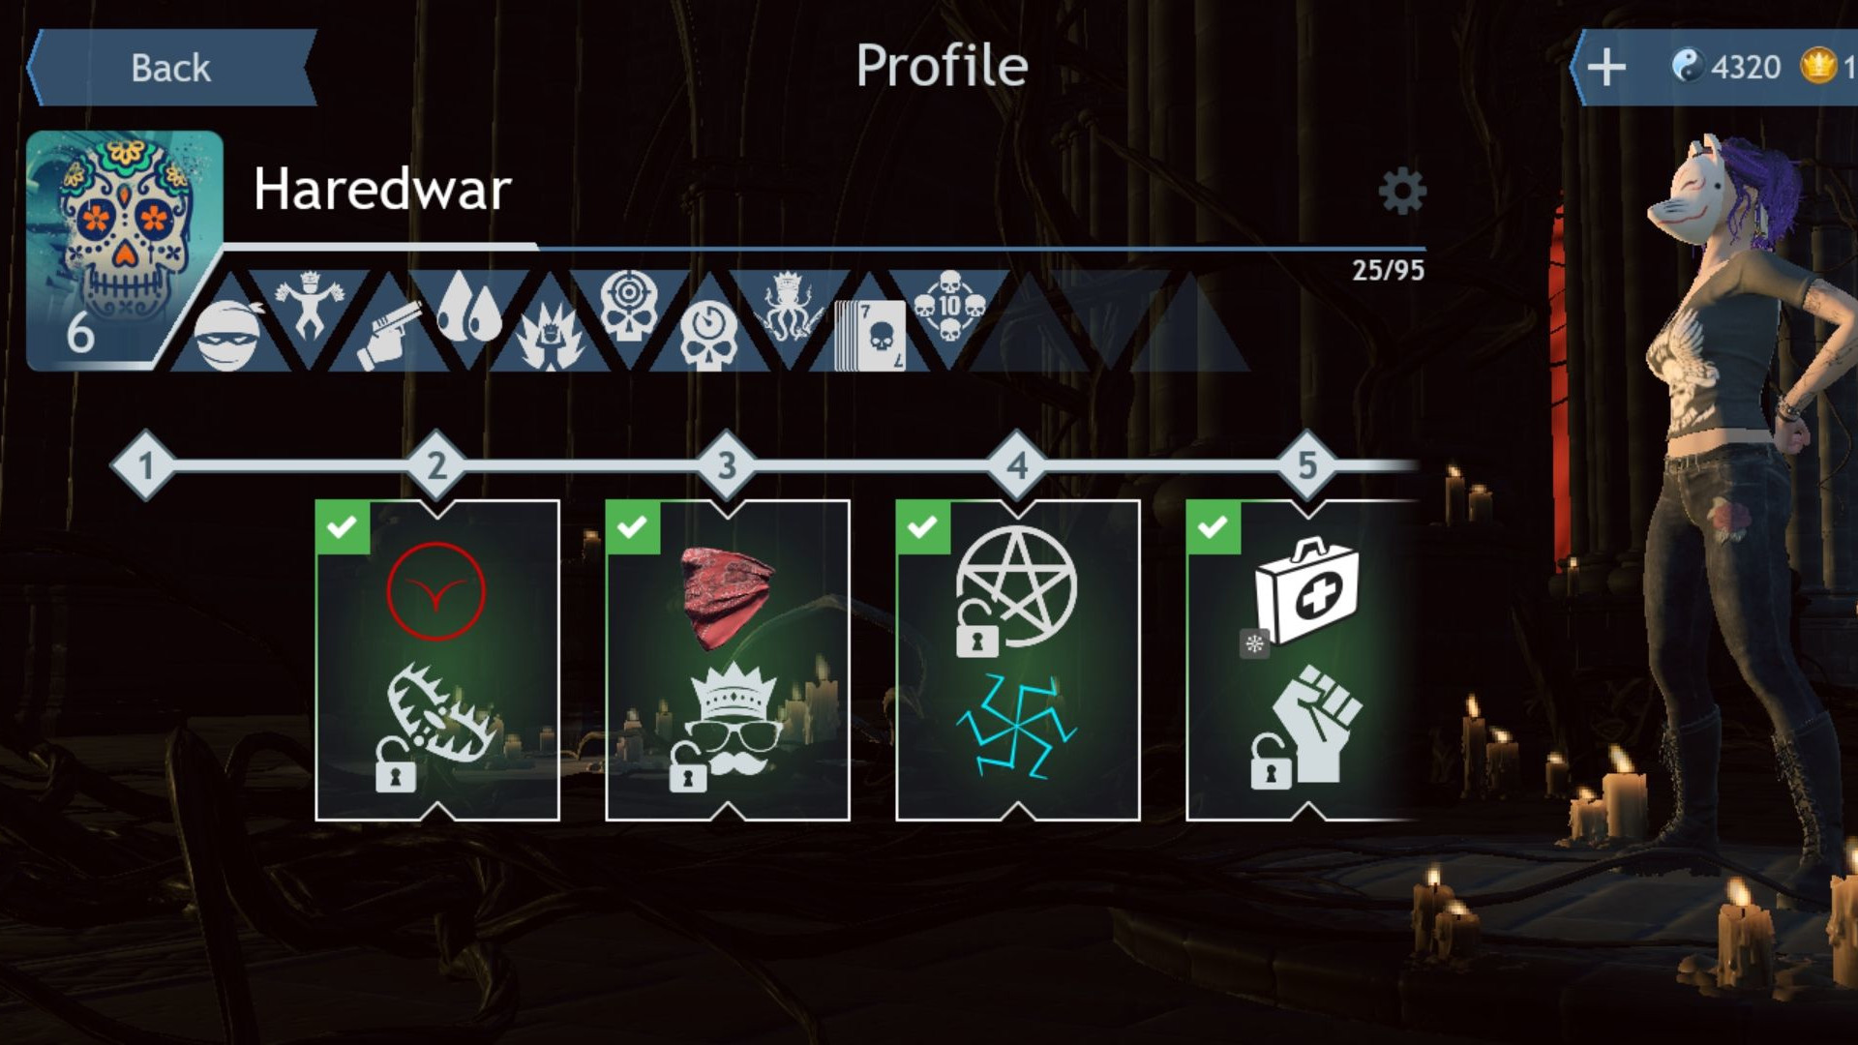This screenshot has width=1858, height=1045.
Task: Go Back to previous screen
Action: (x=171, y=68)
